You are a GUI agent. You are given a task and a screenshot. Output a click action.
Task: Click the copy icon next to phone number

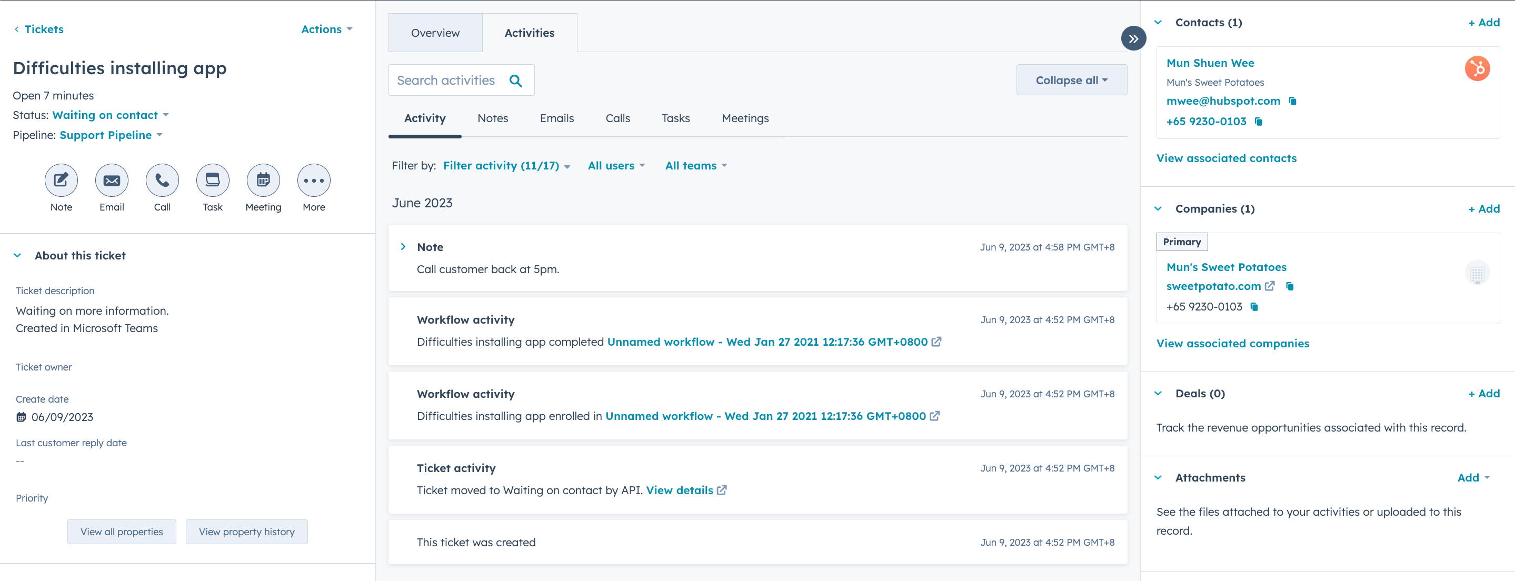(1258, 121)
